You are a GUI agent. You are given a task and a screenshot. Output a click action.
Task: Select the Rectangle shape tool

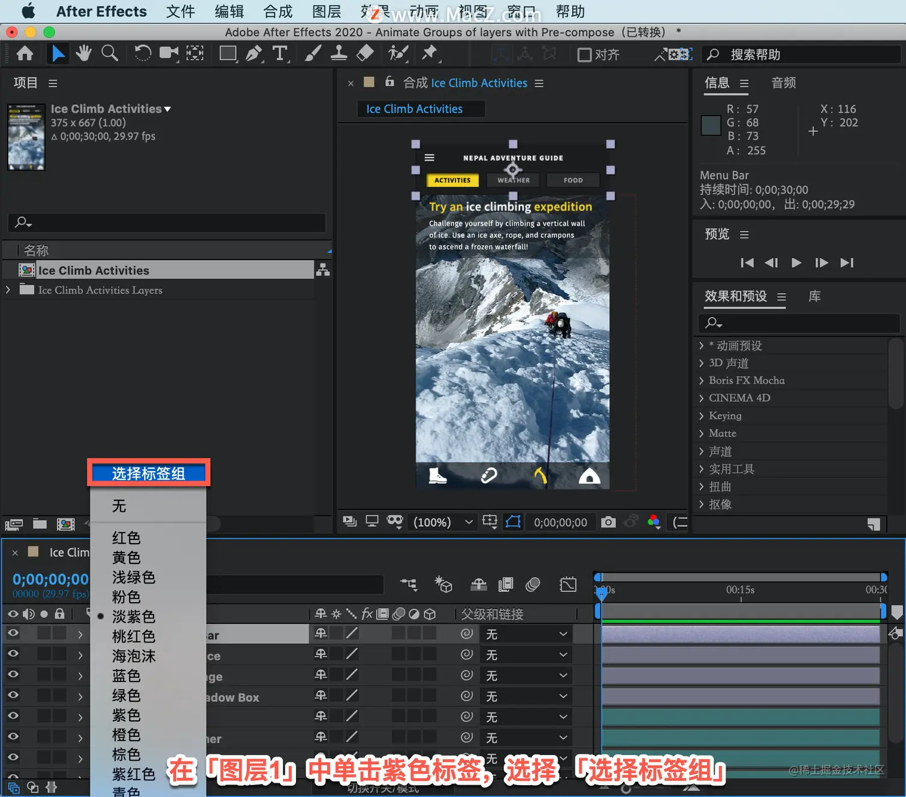pyautogui.click(x=228, y=54)
